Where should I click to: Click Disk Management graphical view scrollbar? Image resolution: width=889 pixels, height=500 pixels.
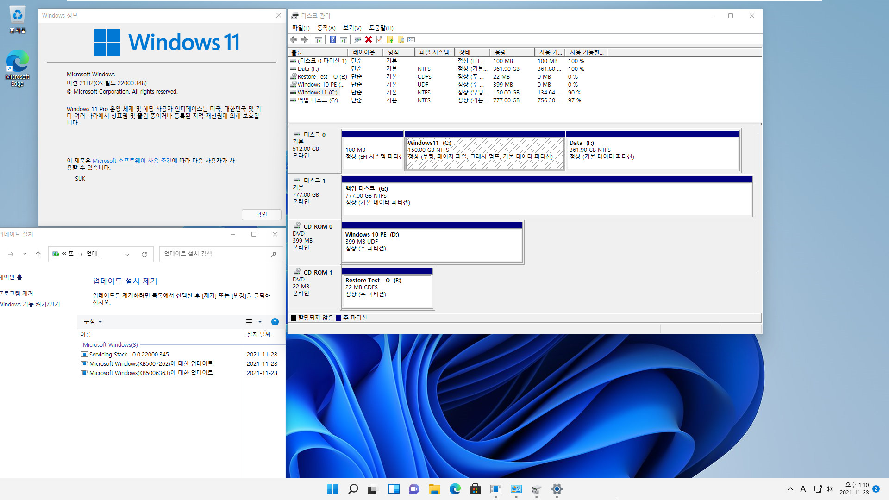[758, 202]
